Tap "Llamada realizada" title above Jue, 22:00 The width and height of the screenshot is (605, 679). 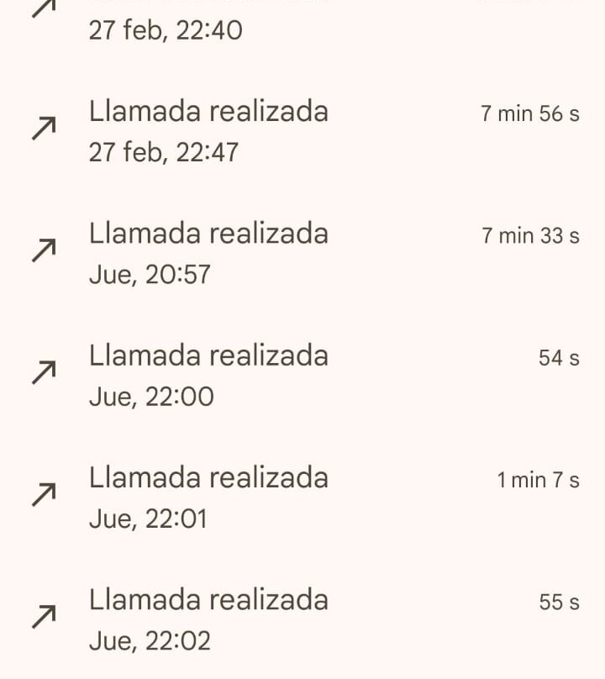click(x=208, y=355)
